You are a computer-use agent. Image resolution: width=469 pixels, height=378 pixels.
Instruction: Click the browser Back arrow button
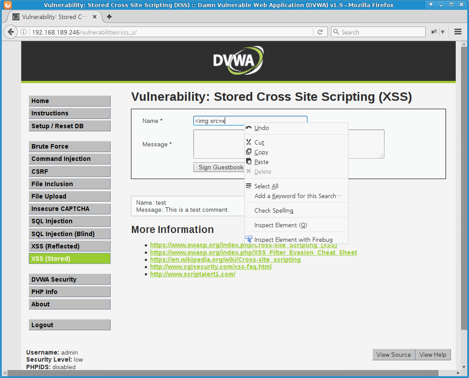[x=11, y=32]
